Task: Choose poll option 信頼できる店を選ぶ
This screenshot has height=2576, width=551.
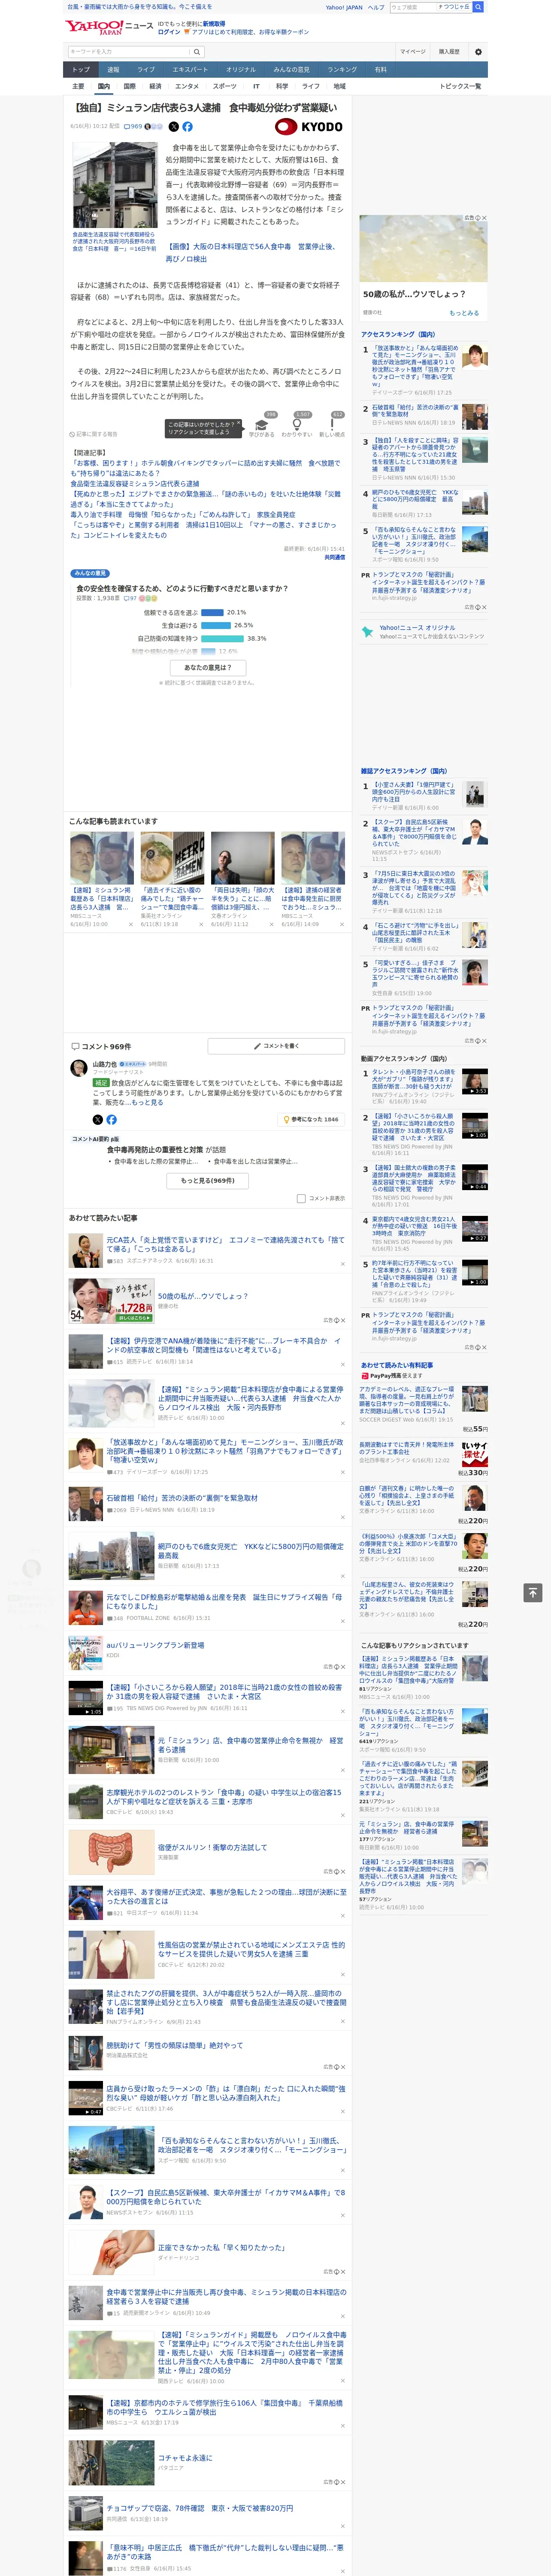Action: coord(171,613)
